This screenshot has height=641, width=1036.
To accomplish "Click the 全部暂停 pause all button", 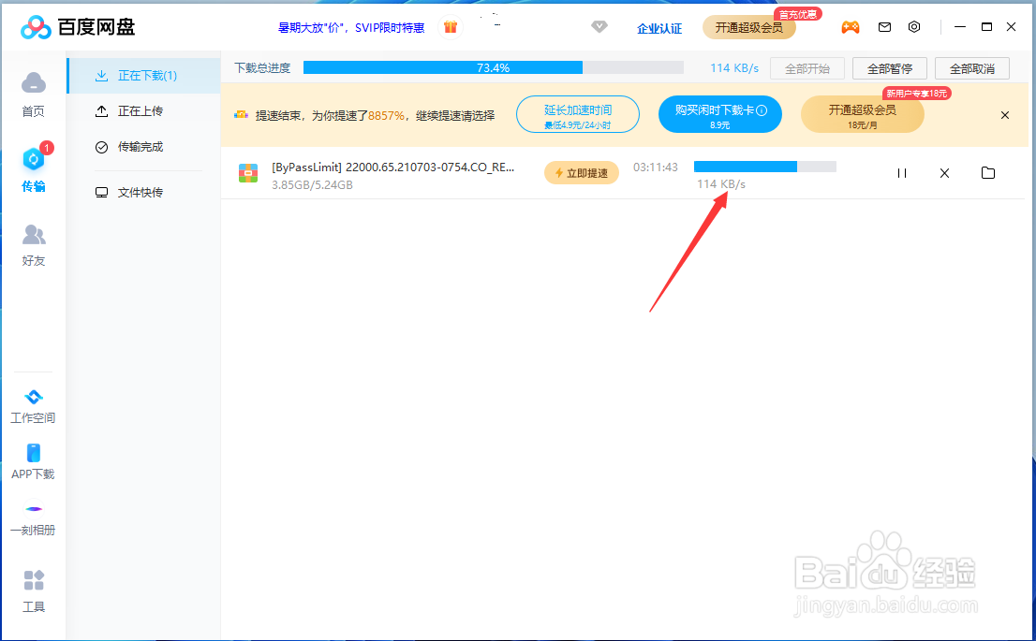I will point(888,67).
